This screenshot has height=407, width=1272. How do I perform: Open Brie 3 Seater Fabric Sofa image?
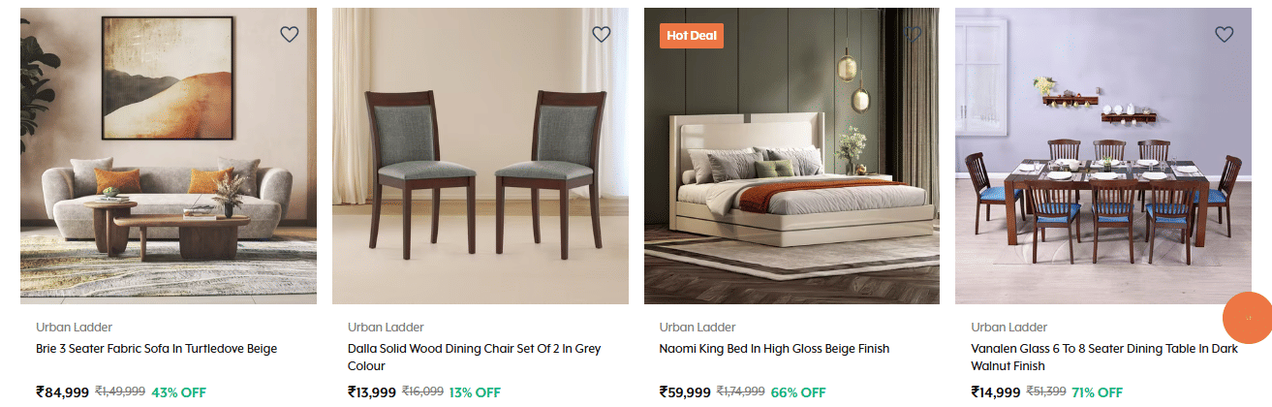click(x=169, y=156)
